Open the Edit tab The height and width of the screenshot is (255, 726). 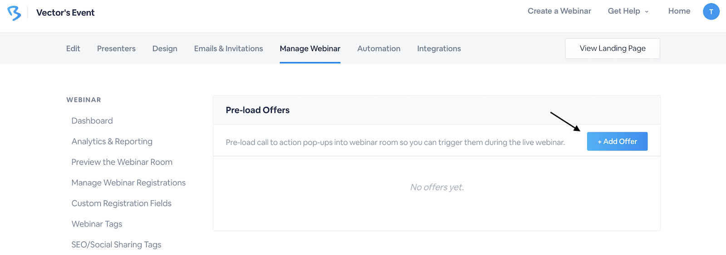(73, 48)
